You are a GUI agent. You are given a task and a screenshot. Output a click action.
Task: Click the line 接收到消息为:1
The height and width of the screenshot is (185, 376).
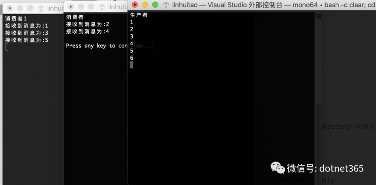pos(26,26)
